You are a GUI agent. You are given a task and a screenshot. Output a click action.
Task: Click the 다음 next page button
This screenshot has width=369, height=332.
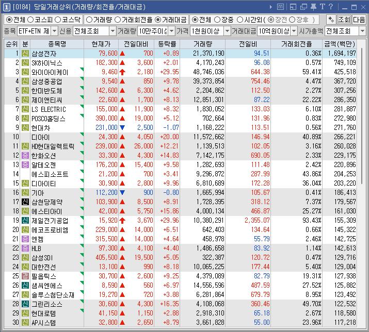point(359,20)
